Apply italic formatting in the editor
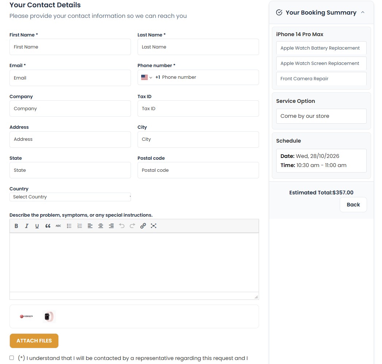Viewport: 382px width, 364px height. 27,226
